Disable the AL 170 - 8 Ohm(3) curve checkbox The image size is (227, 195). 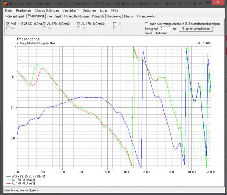coord(79,24)
